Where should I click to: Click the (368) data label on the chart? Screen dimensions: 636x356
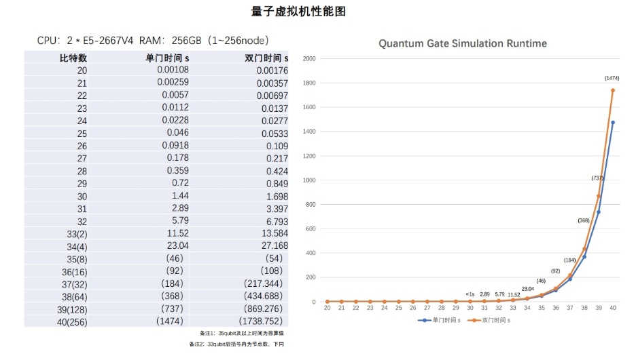[583, 220]
